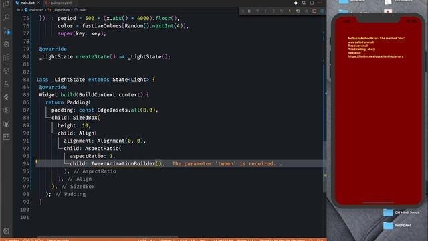
Task: Select the Old Hindi Songs desktop folder
Action: [401, 212]
